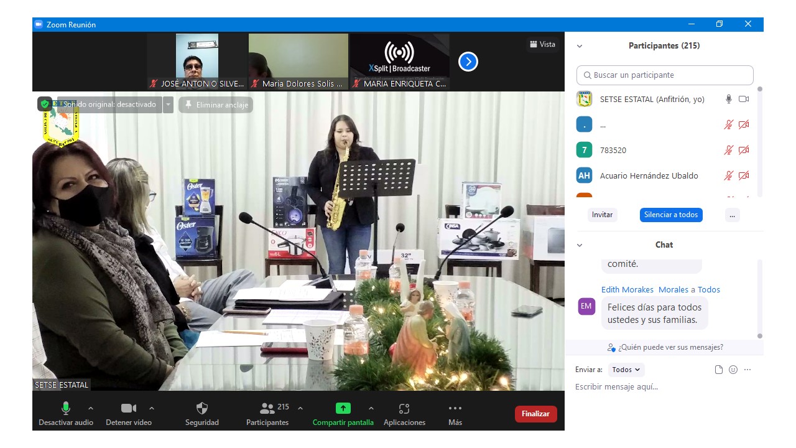Image resolution: width=796 pixels, height=448 pixels.
Task: Show next video thumbnails with blue arrow
Action: [468, 62]
